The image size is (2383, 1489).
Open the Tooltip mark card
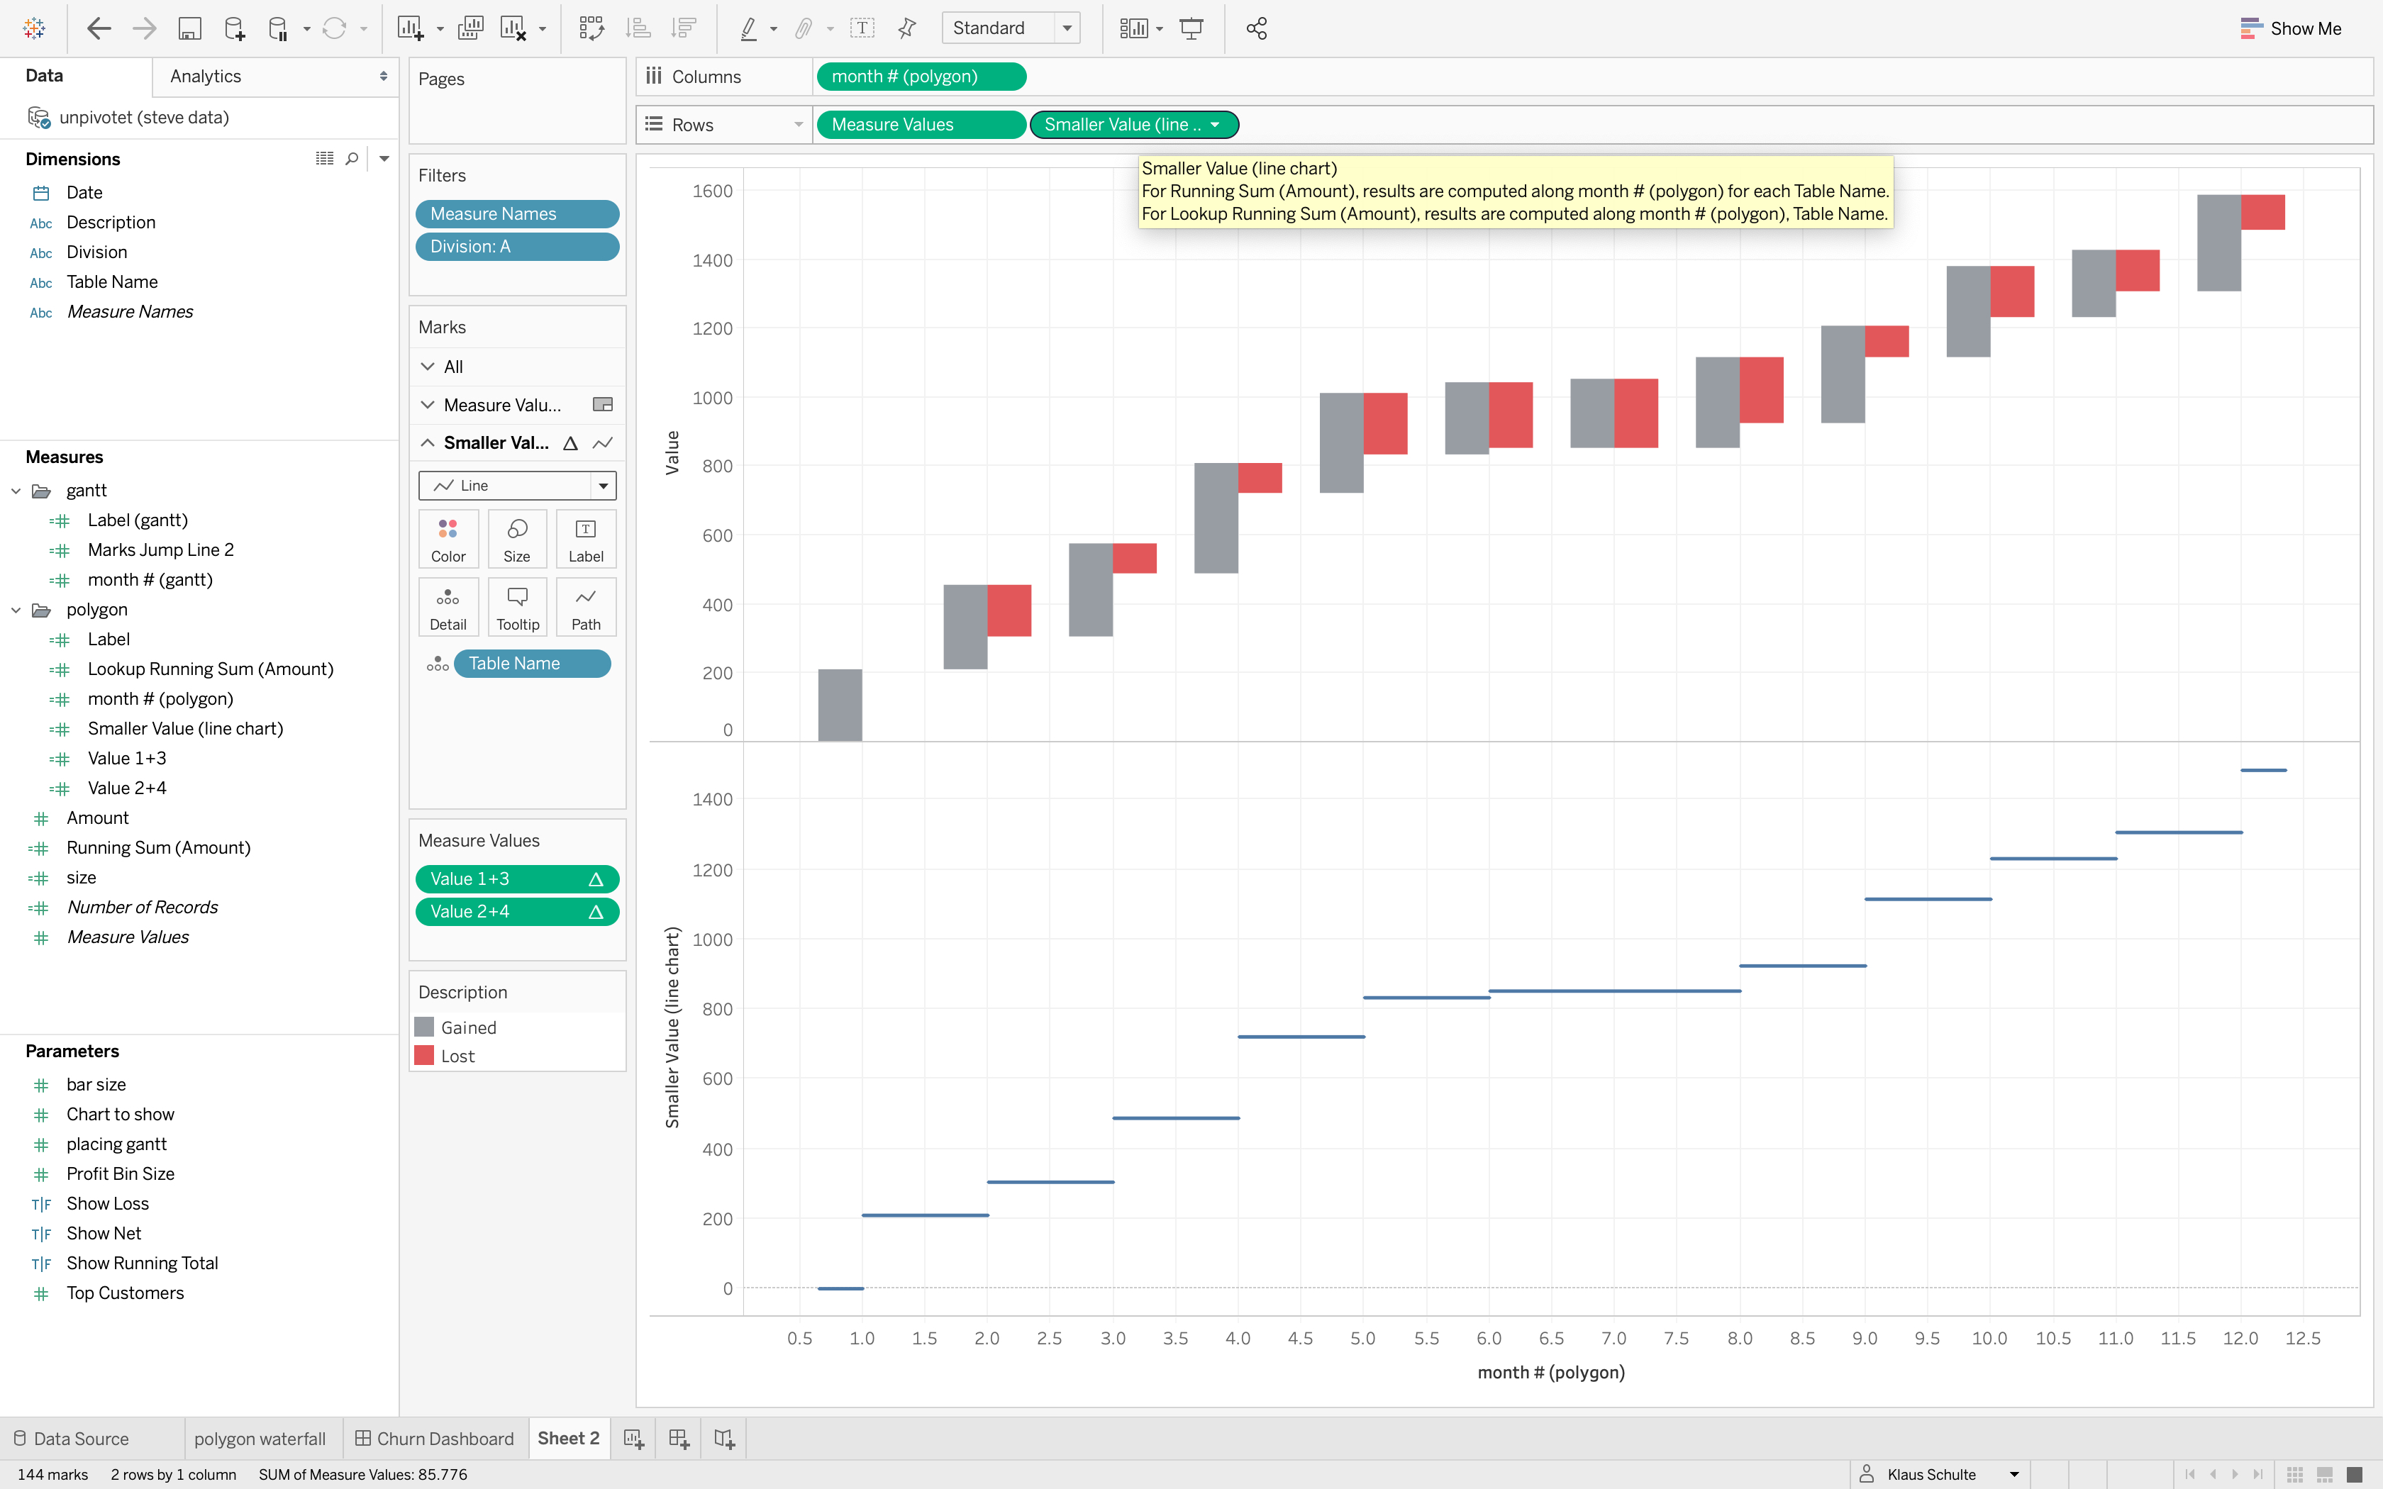[517, 608]
